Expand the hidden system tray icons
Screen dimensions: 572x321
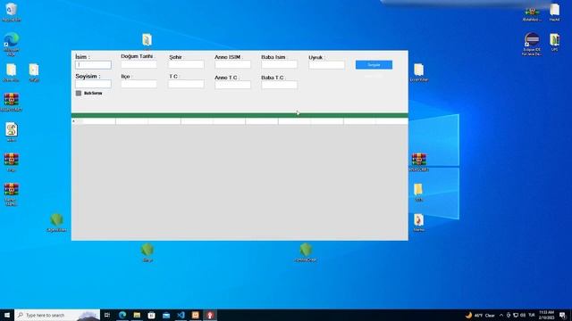pyautogui.click(x=501, y=315)
